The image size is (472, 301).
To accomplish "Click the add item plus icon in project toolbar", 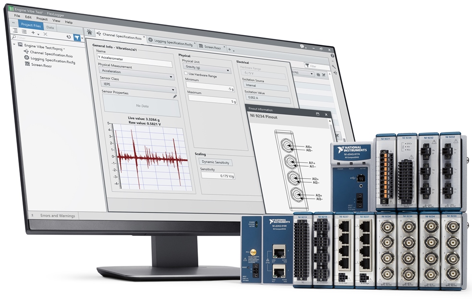I will pyautogui.click(x=33, y=33).
